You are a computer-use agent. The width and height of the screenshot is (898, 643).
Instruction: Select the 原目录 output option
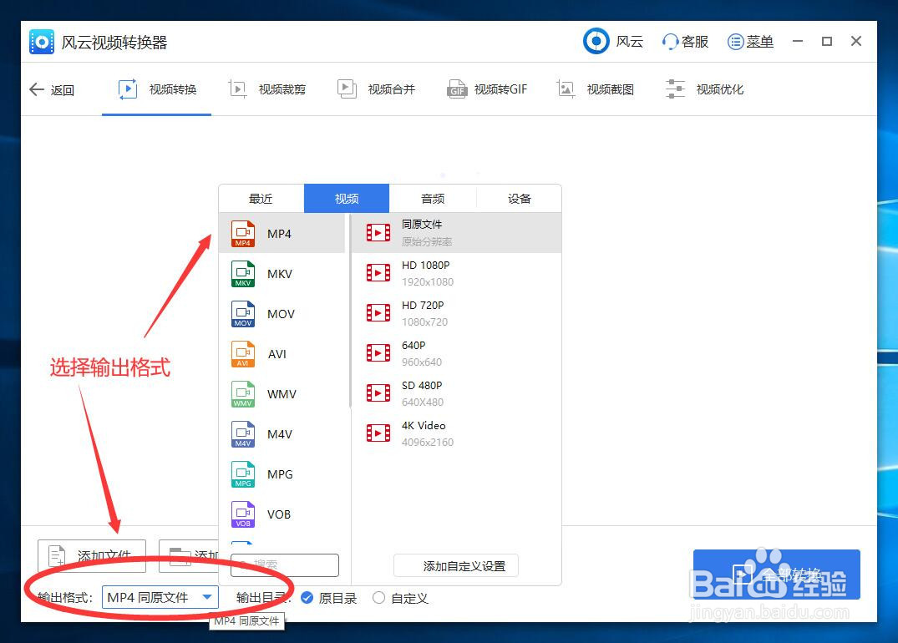[328, 599]
